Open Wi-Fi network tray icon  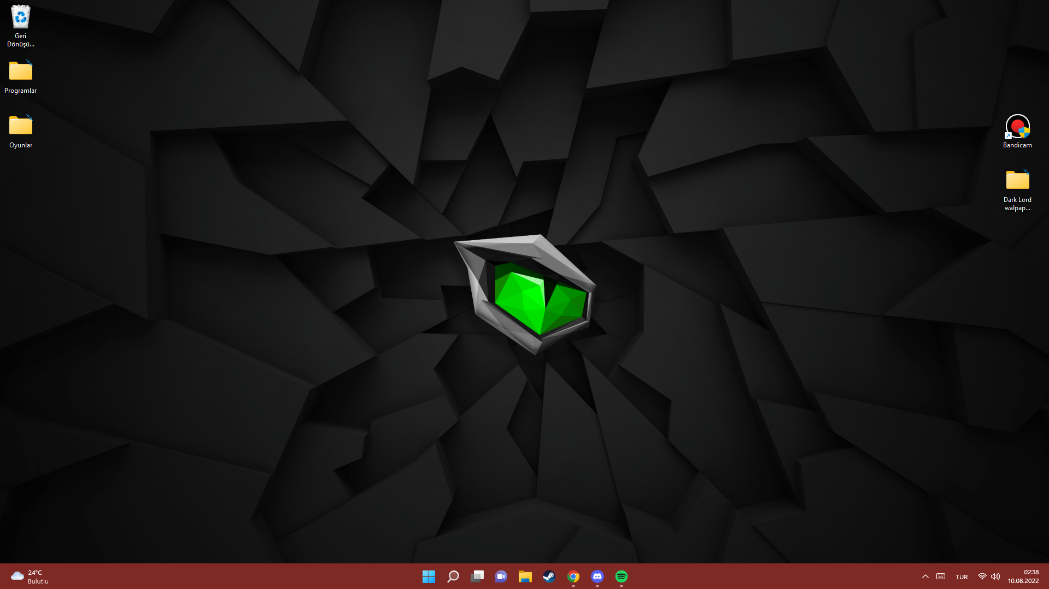coord(982,576)
